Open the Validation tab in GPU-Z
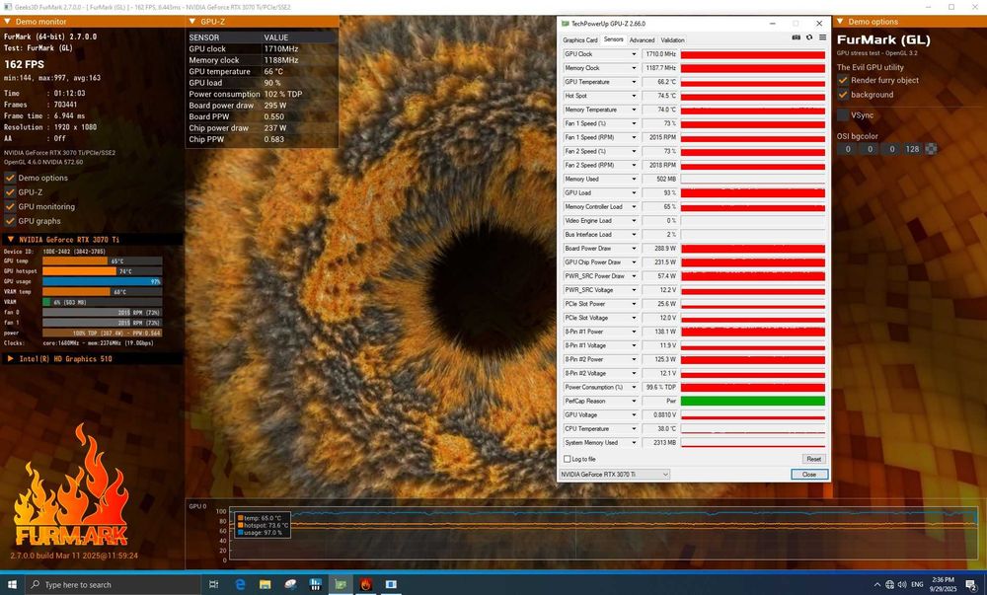The image size is (987, 595). pyautogui.click(x=673, y=40)
